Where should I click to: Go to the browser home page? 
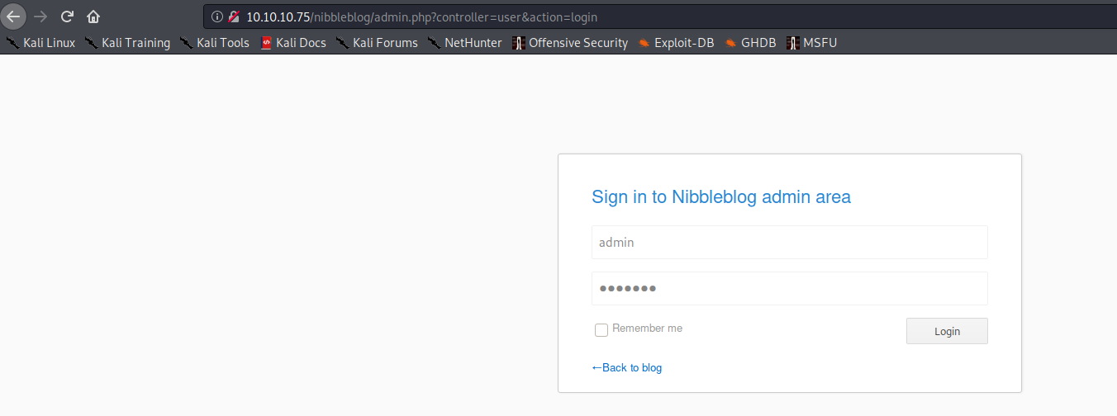[93, 17]
